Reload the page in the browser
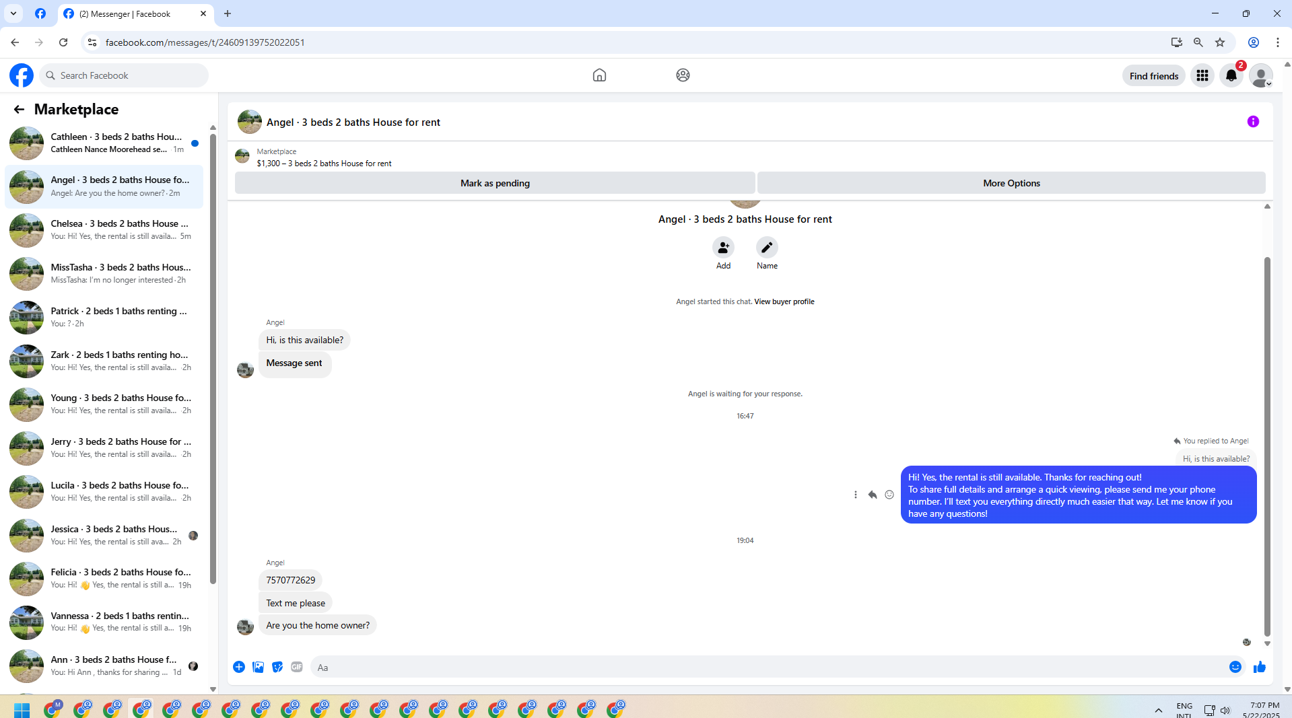Viewport: 1292px width, 718px height. point(63,42)
